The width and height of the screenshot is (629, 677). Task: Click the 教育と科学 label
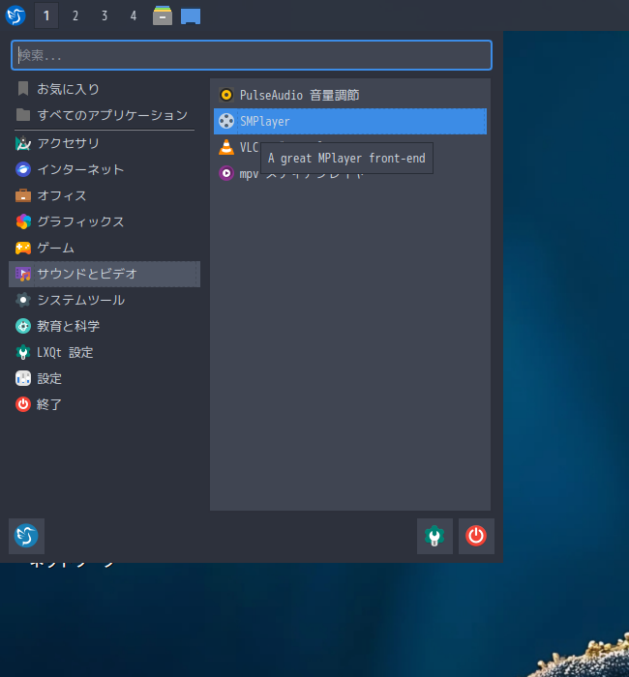coord(69,326)
